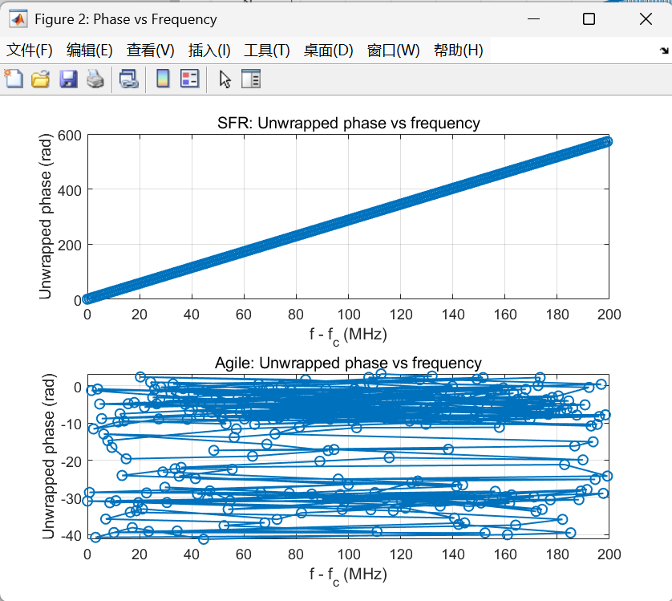
Task: Click the Agile unwrapped phase plot title
Action: click(348, 363)
